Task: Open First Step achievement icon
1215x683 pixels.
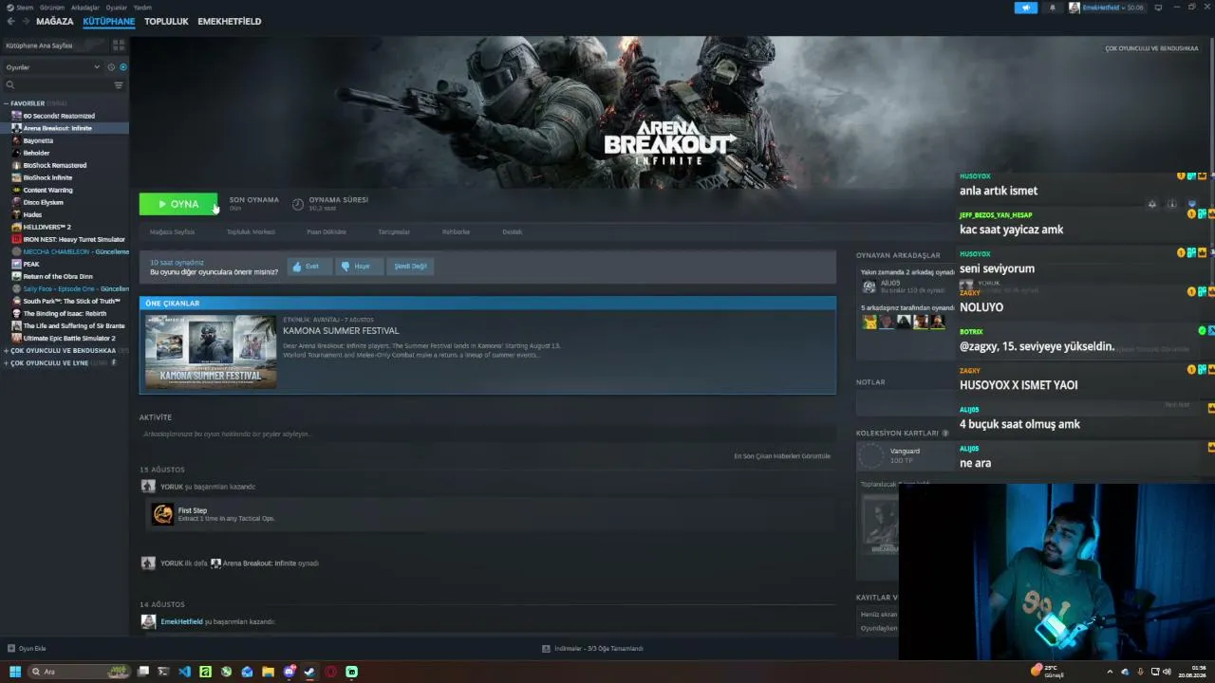Action: point(163,514)
